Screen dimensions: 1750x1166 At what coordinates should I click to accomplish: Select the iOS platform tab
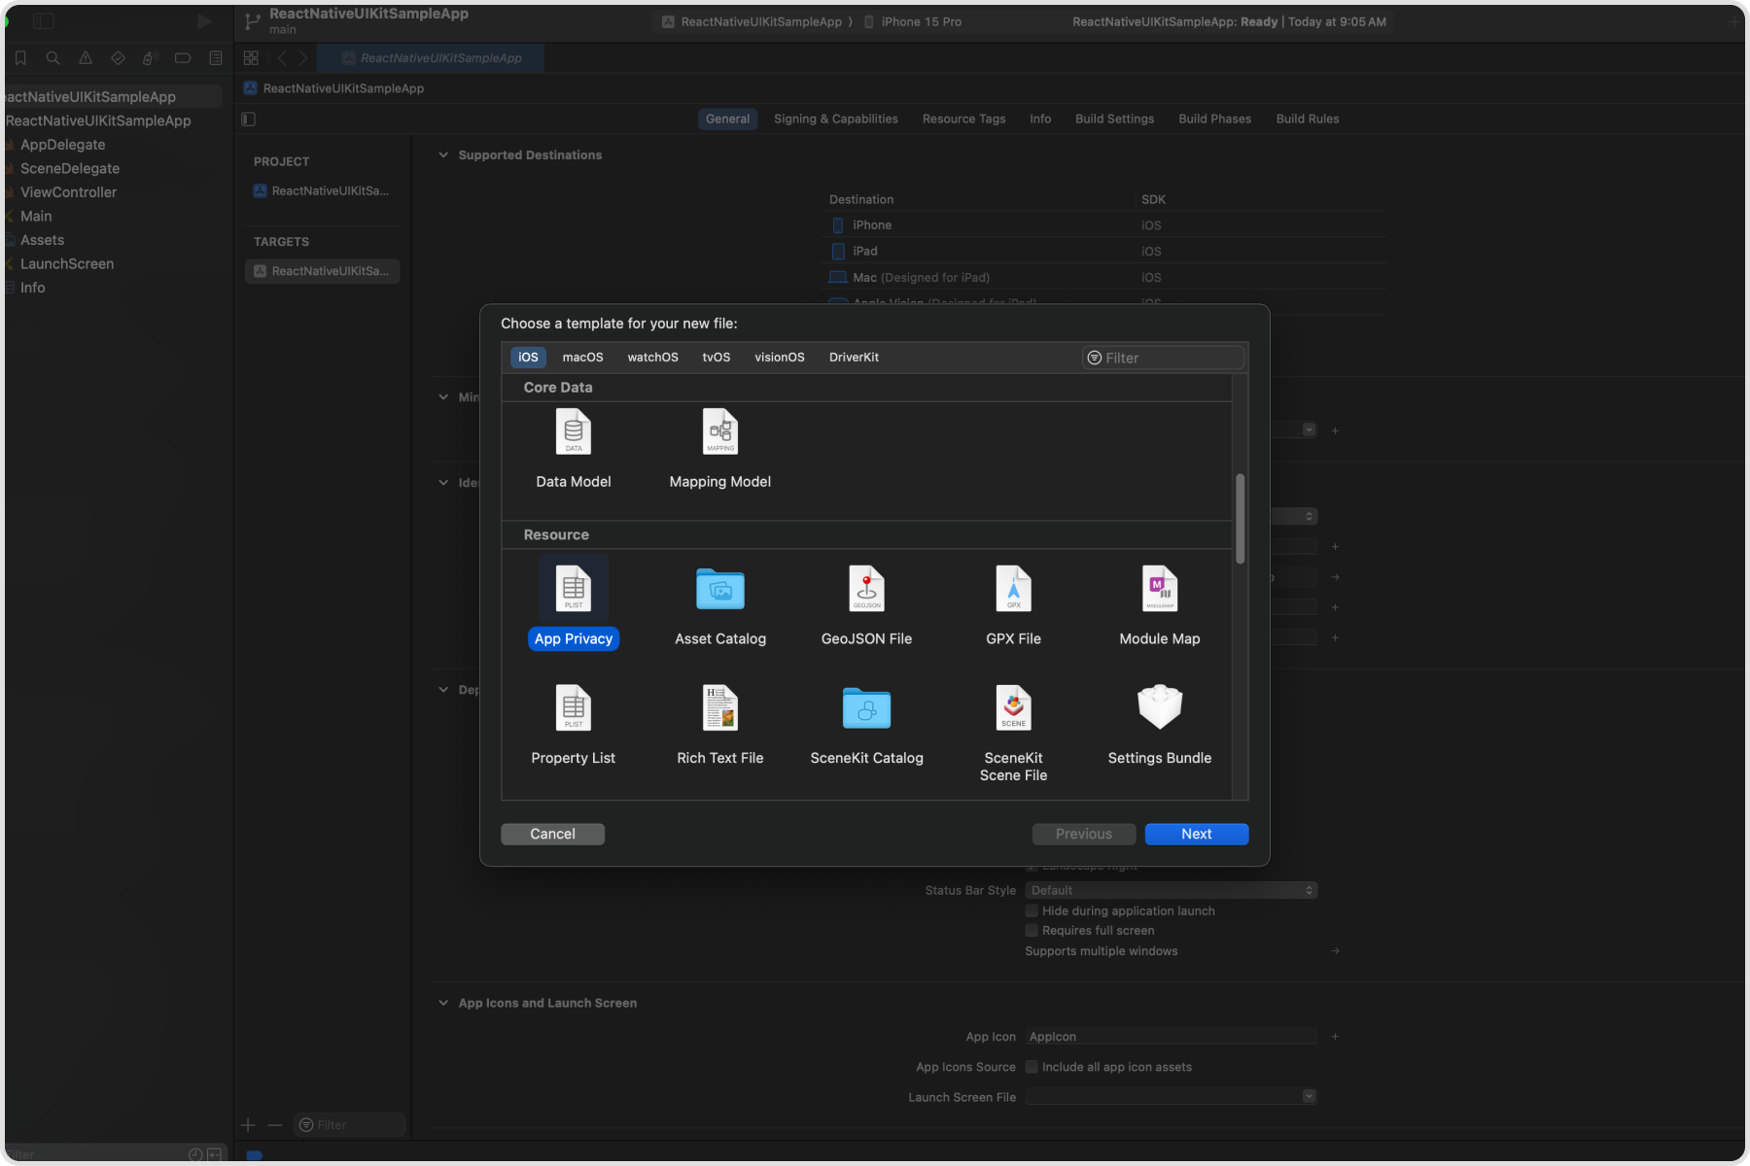[x=528, y=358]
